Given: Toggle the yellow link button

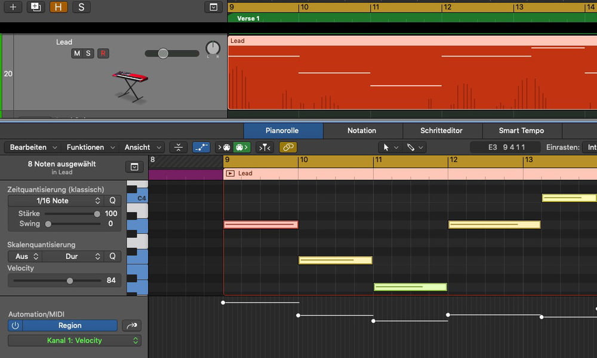Looking at the screenshot, I should [x=288, y=147].
